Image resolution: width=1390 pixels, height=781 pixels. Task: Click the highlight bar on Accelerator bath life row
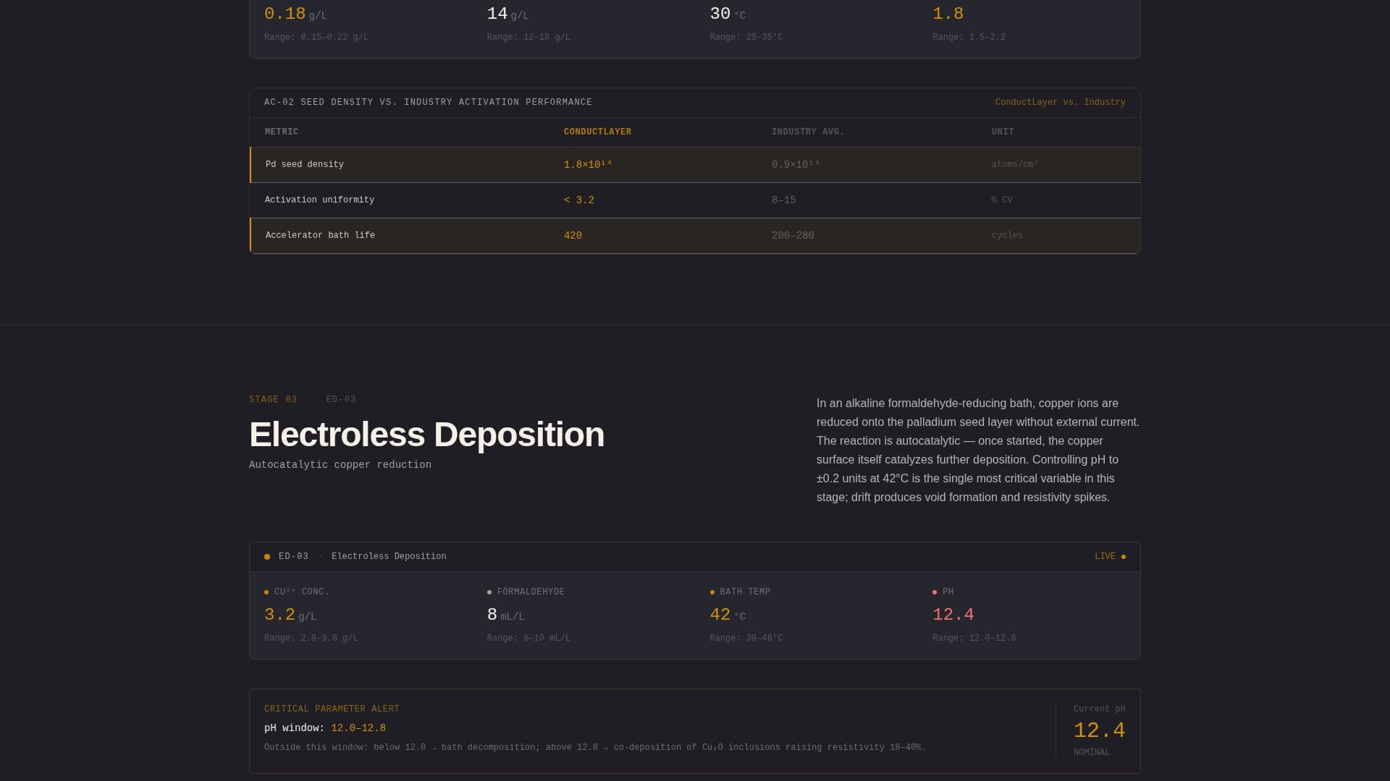pyautogui.click(x=250, y=235)
